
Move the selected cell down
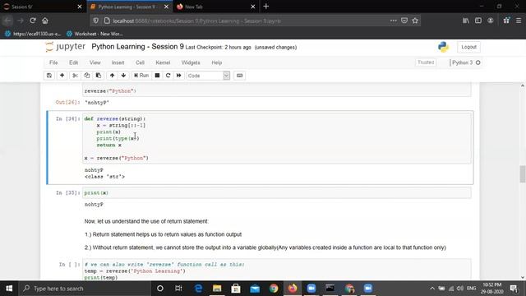[123, 76]
